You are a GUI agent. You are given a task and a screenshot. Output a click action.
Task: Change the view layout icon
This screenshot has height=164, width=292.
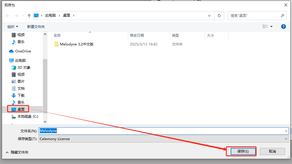[265, 27]
